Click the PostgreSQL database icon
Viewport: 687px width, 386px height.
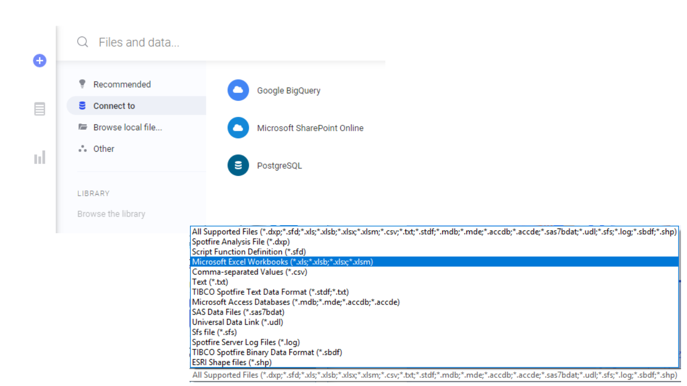[x=238, y=165]
